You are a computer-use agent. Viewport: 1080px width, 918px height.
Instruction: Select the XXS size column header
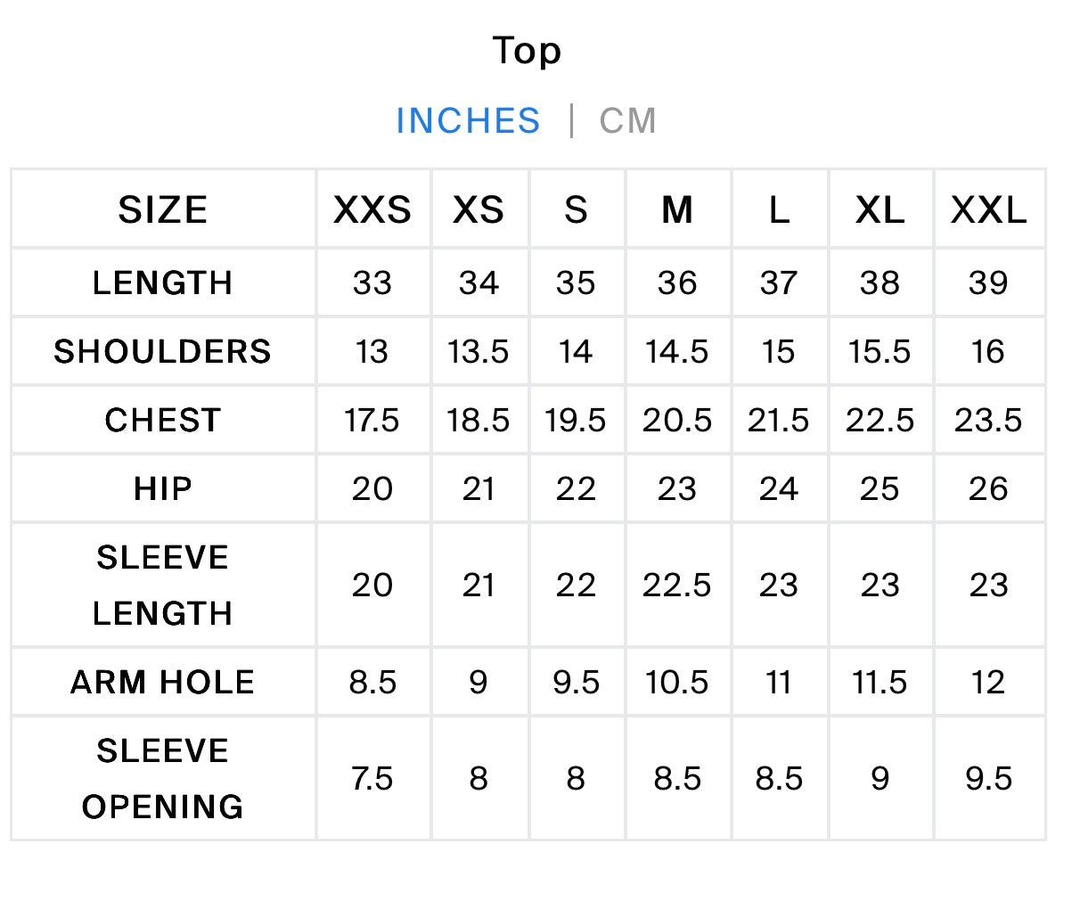[372, 210]
